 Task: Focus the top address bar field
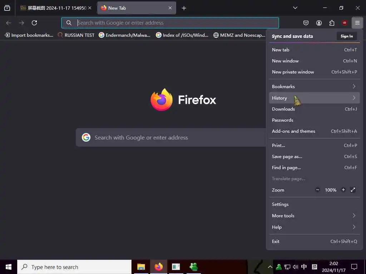tap(170, 23)
